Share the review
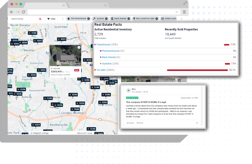Screen dimensions: 252x164 (x=140, y=123)
